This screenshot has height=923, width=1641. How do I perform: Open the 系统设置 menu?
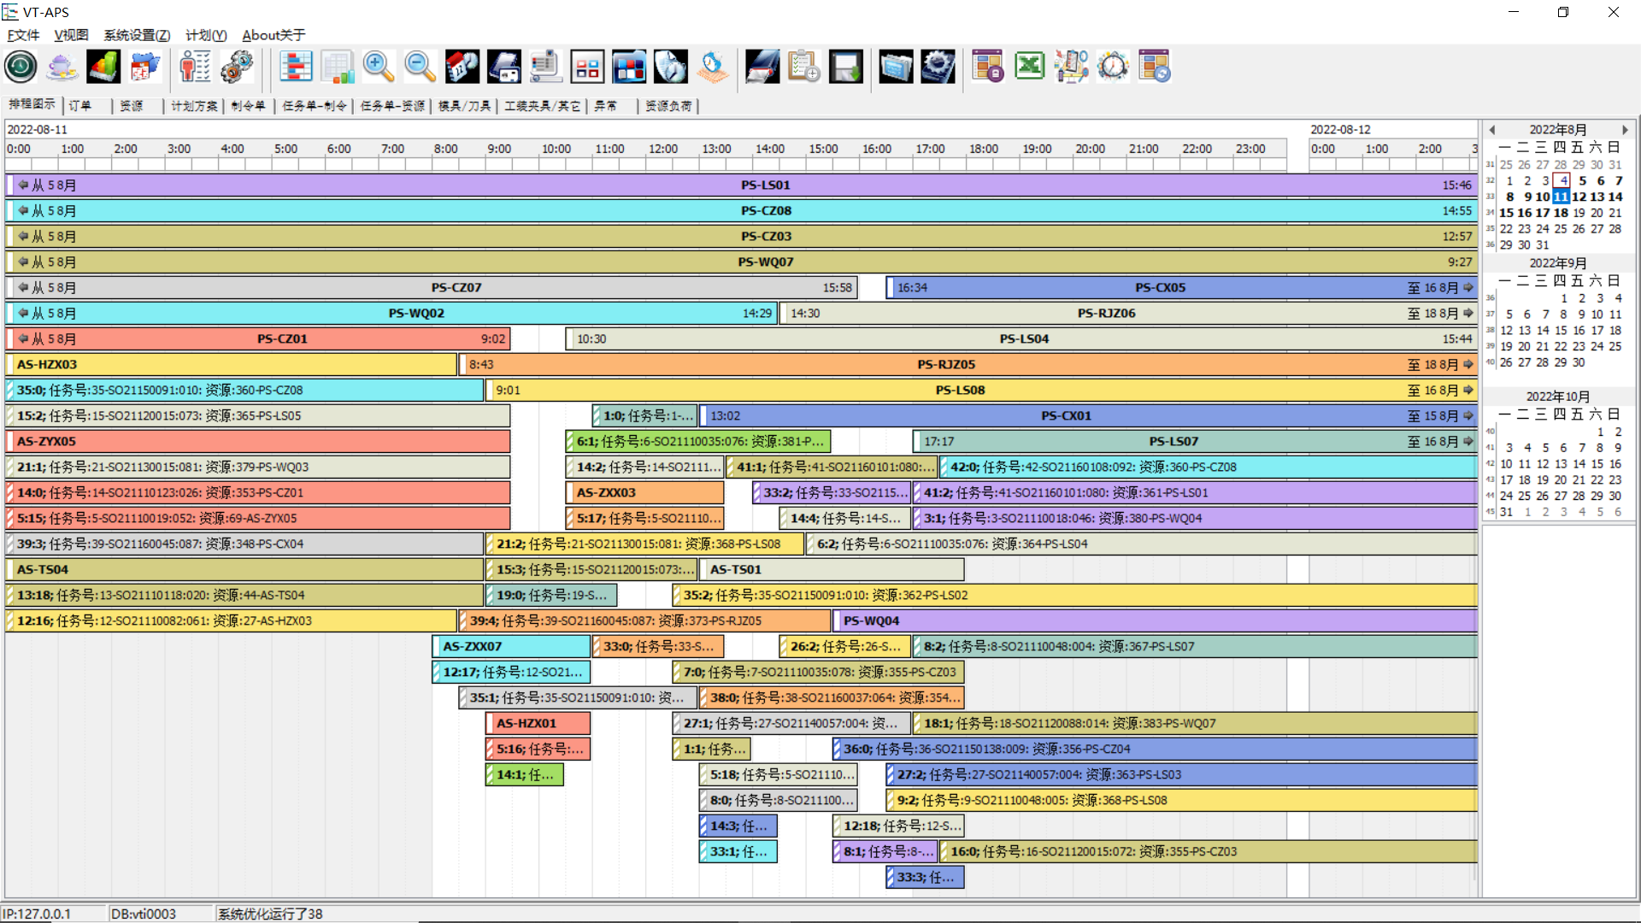[137, 35]
